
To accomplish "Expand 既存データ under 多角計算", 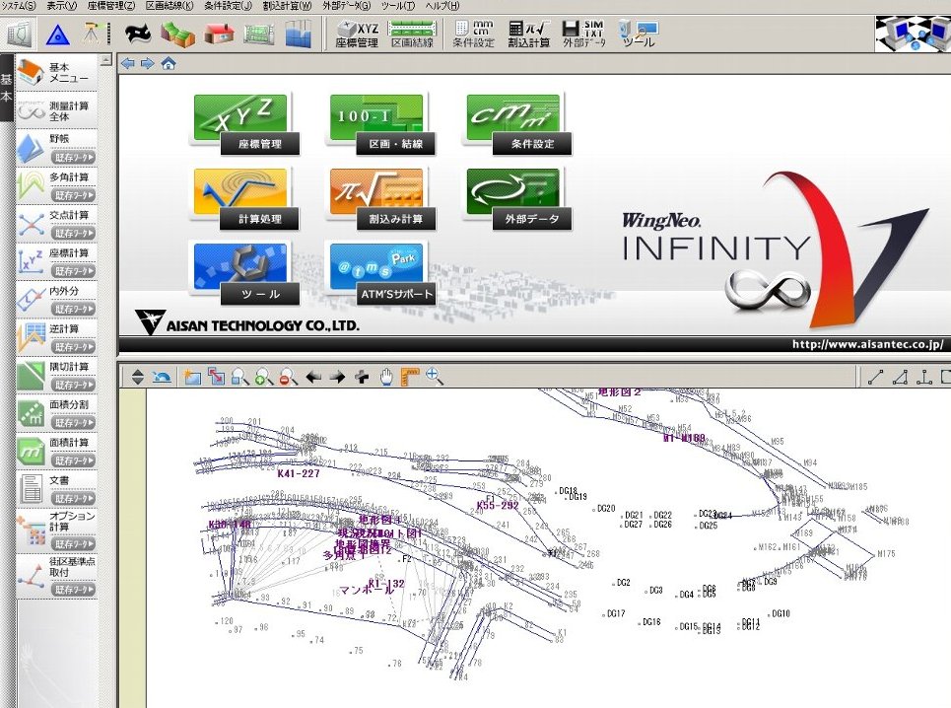I will point(74,195).
